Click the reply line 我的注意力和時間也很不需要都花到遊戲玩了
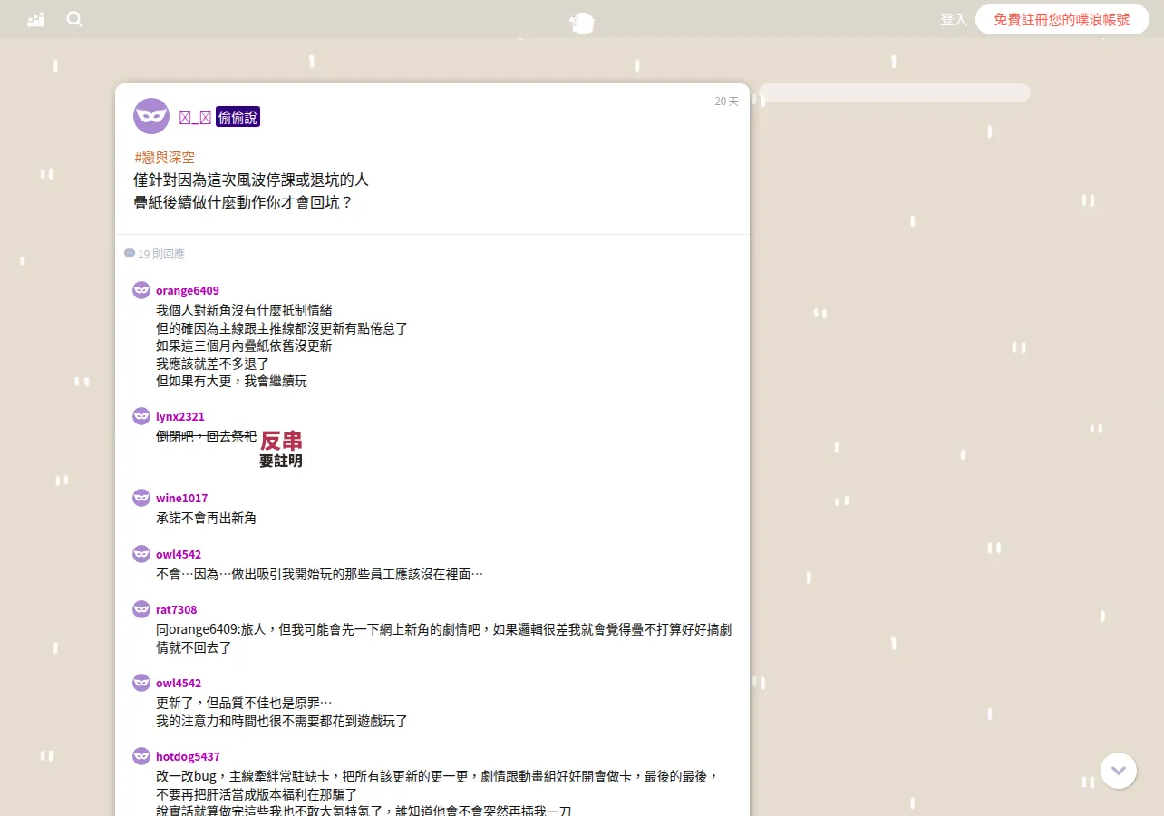Viewport: 1164px width, 816px height. coord(282,721)
